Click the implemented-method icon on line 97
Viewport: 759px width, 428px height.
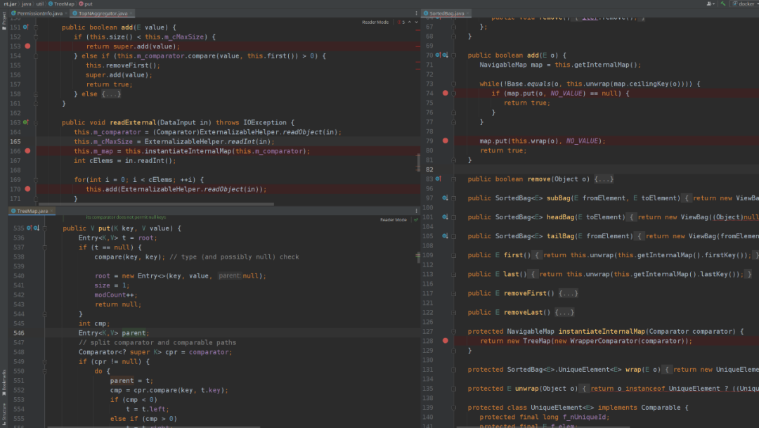[x=445, y=198]
